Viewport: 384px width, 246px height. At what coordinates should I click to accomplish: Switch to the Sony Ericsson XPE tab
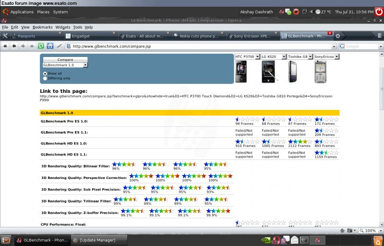tap(252, 36)
